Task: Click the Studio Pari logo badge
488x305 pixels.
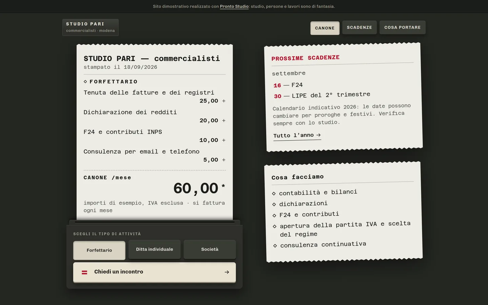Action: coord(90,27)
